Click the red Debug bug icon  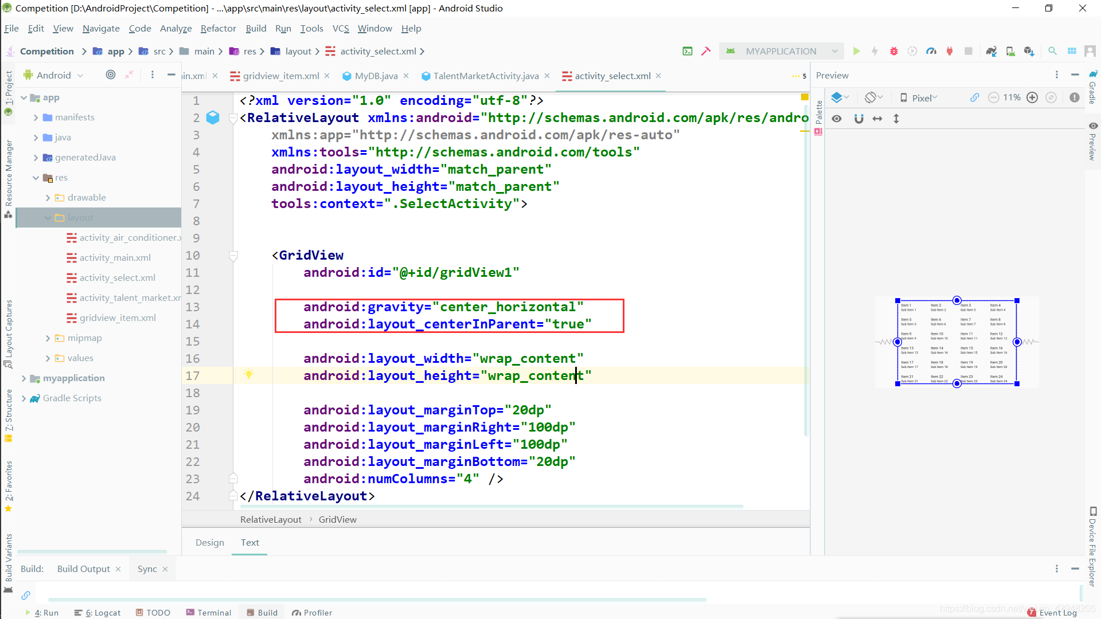click(893, 52)
